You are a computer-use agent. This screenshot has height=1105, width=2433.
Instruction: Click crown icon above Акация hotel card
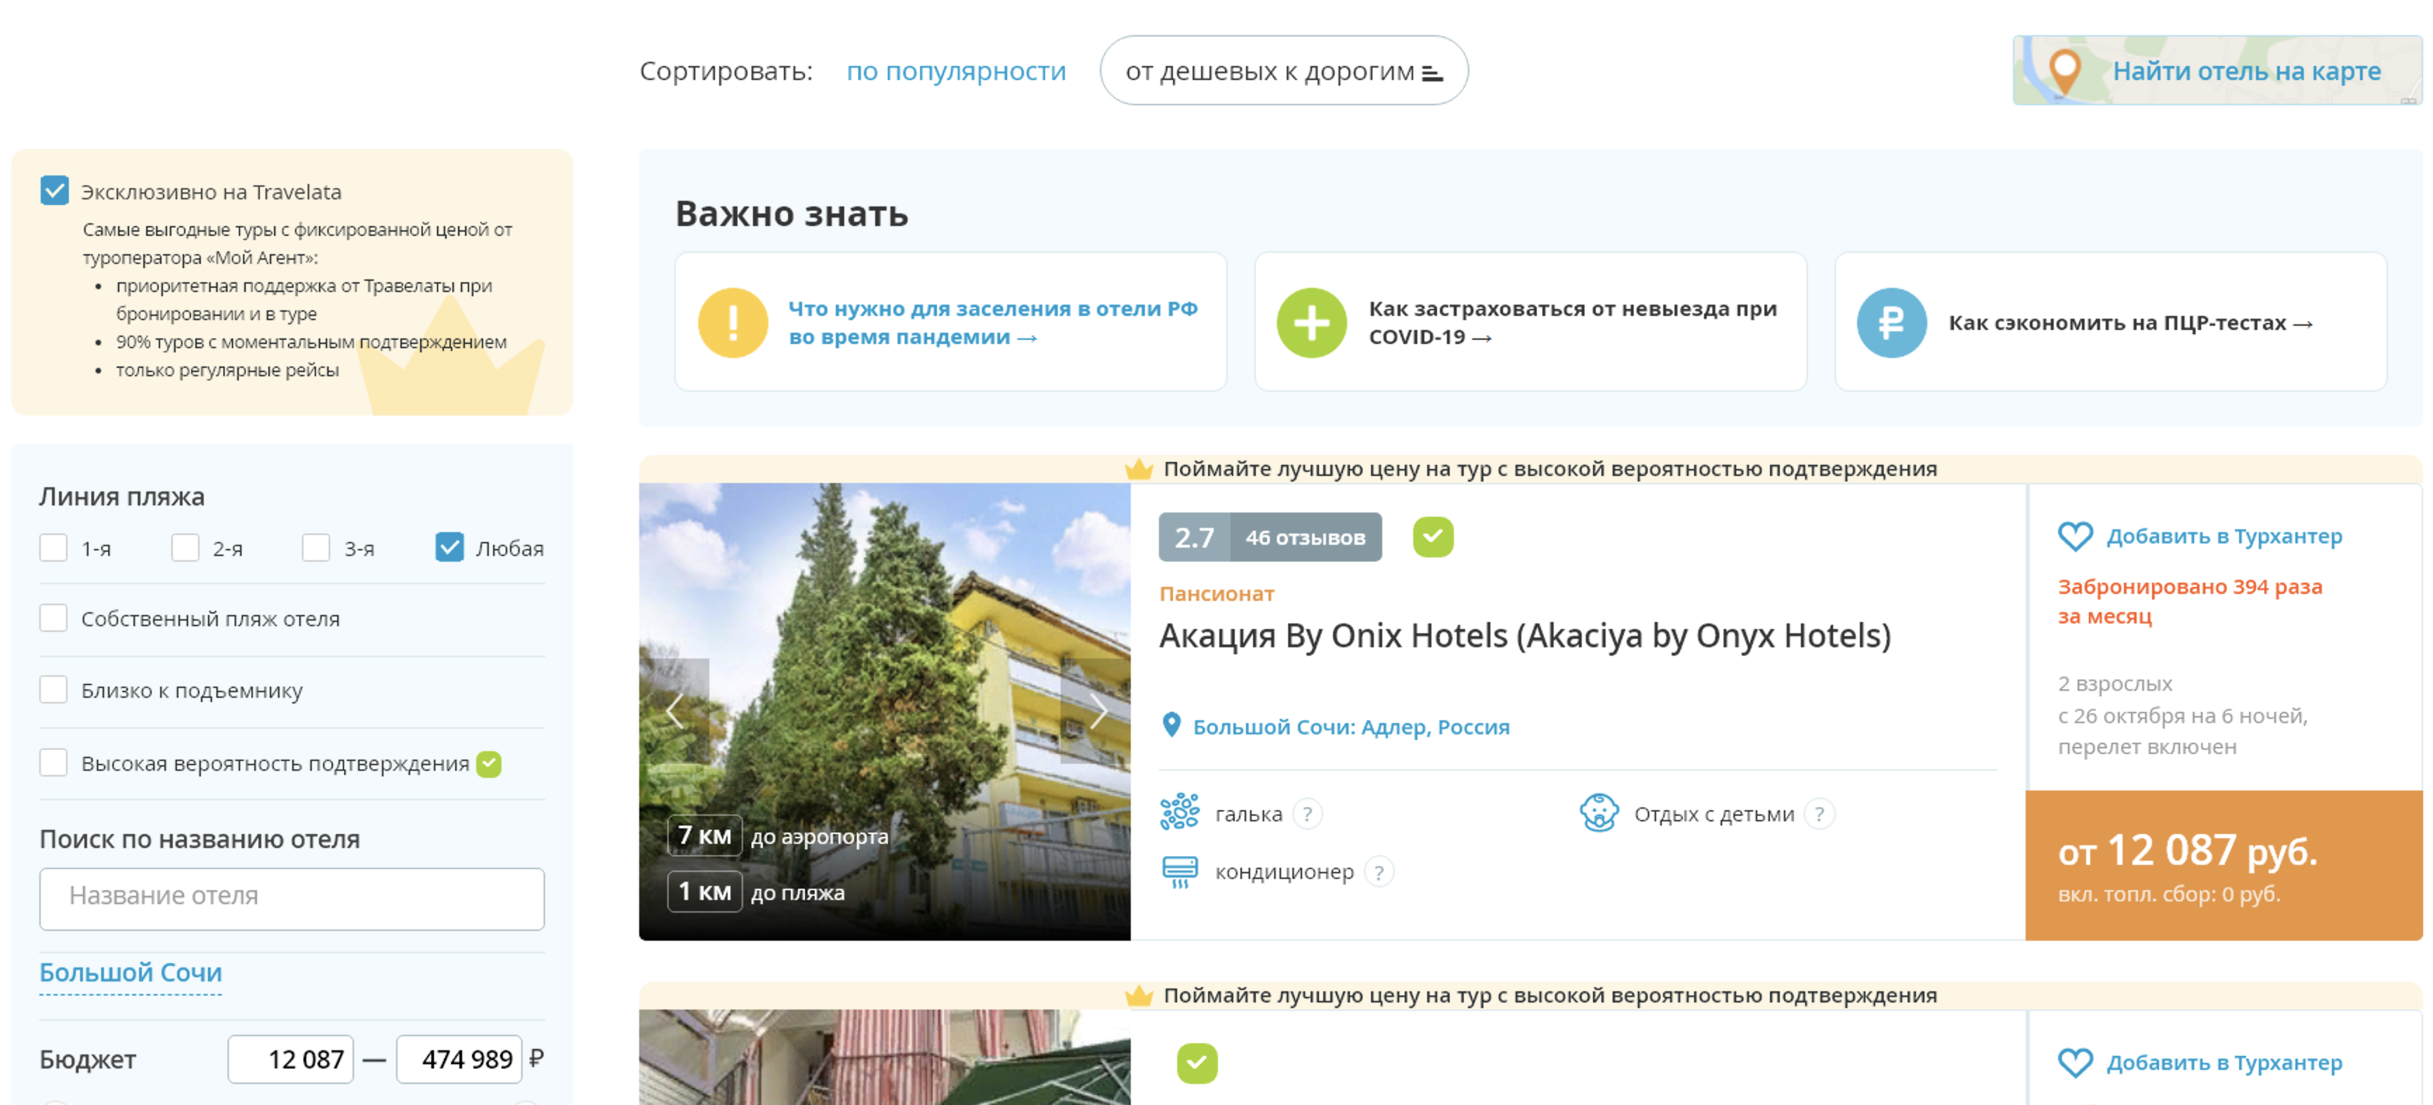[x=1139, y=468]
